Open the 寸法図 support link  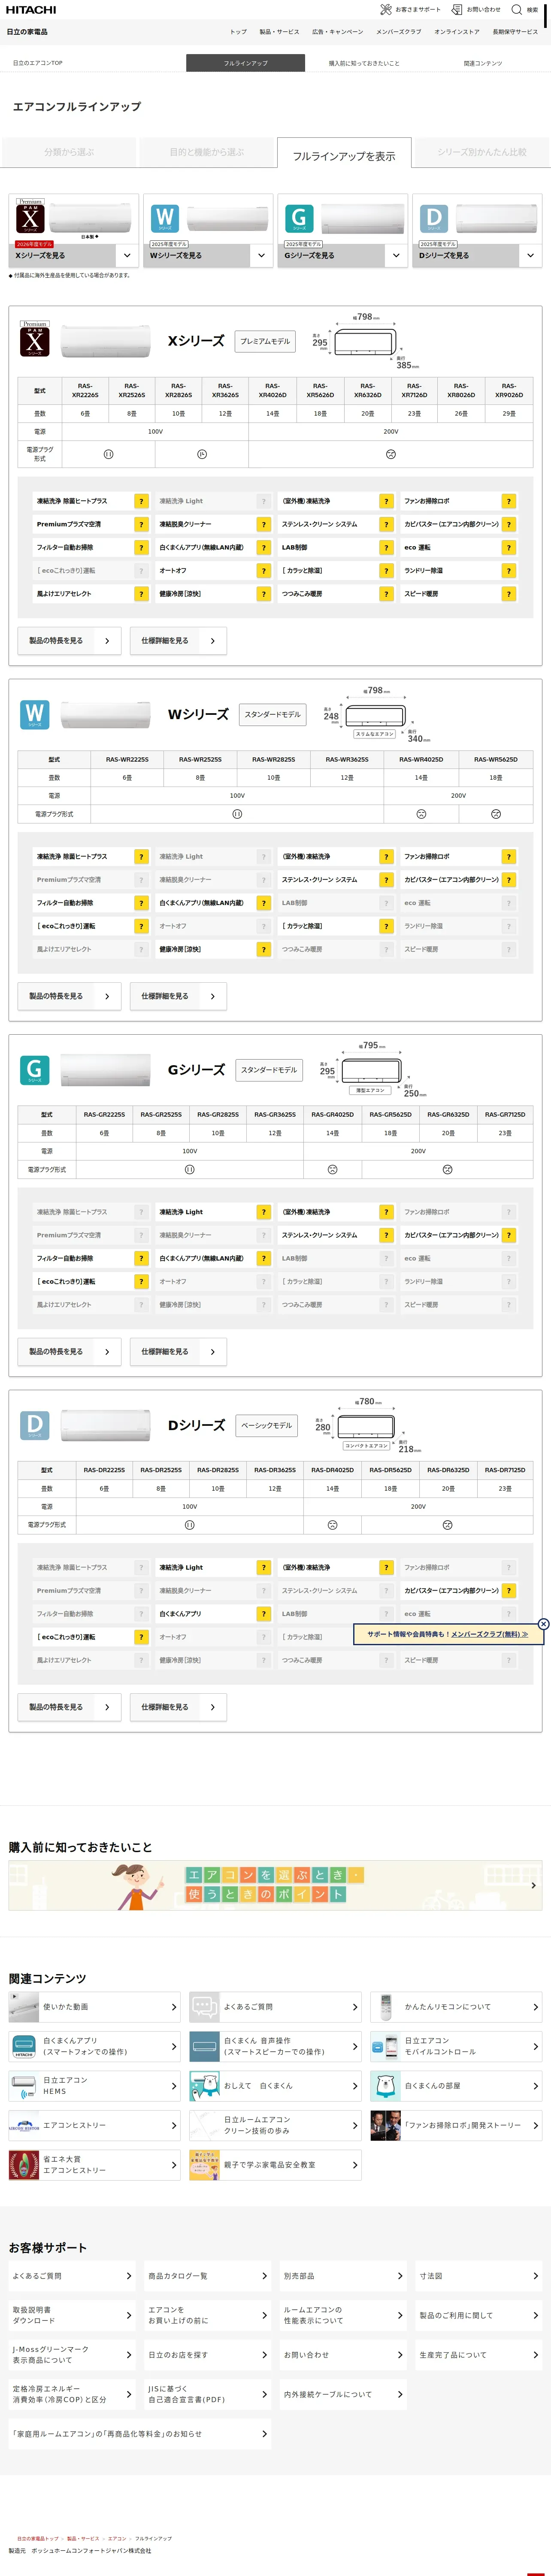pos(478,2276)
